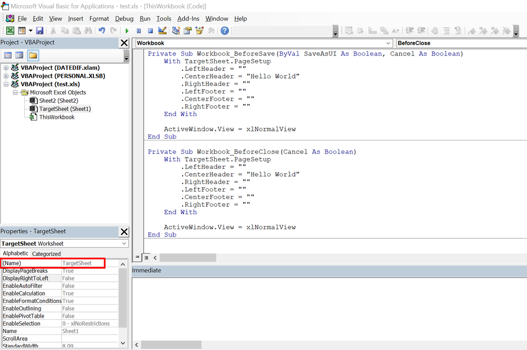Click the Paste clipboard icon

click(x=76, y=31)
